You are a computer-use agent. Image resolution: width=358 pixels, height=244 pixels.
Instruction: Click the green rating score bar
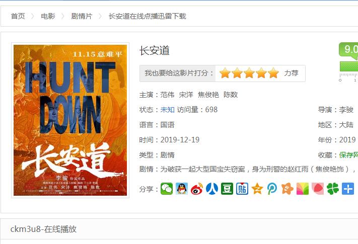tap(349, 66)
